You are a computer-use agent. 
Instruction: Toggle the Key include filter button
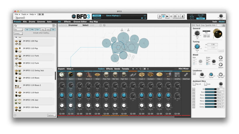point(43,30)
